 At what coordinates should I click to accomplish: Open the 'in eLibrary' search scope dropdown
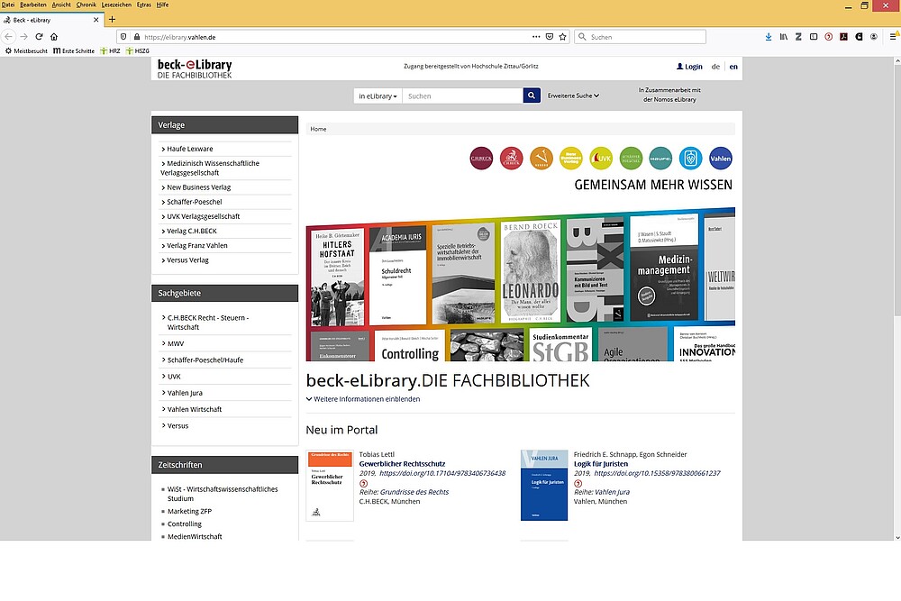point(378,96)
